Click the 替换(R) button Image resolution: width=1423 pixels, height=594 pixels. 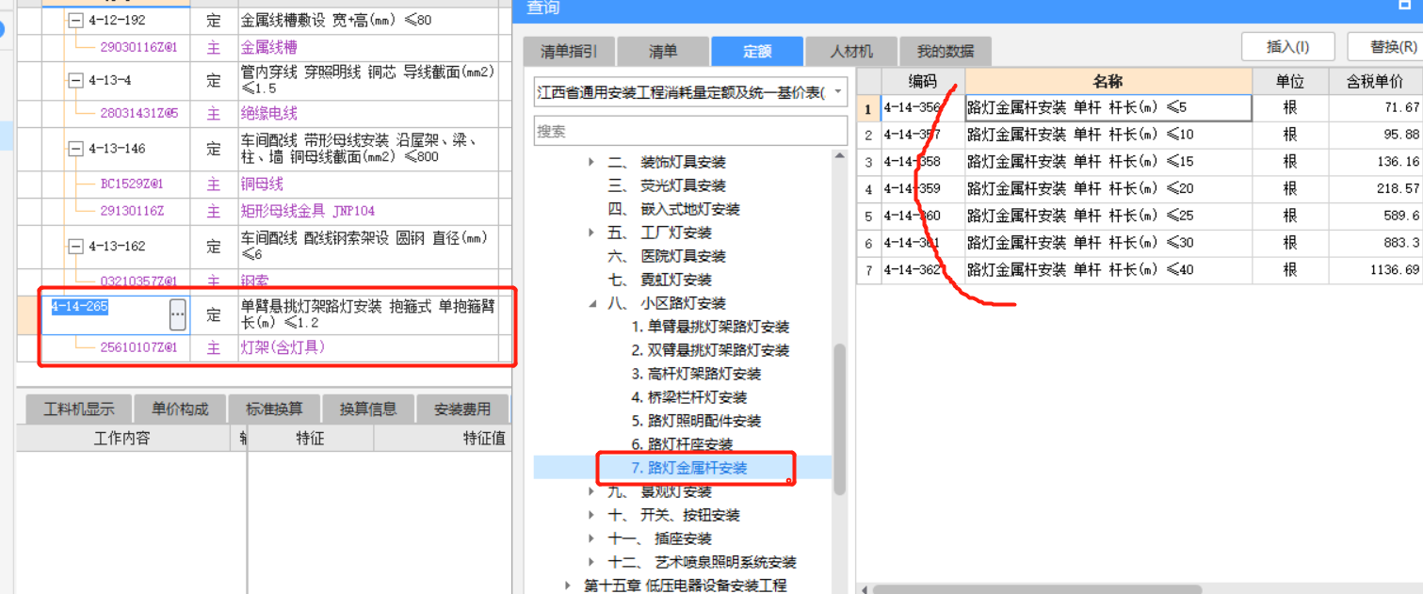point(1386,46)
